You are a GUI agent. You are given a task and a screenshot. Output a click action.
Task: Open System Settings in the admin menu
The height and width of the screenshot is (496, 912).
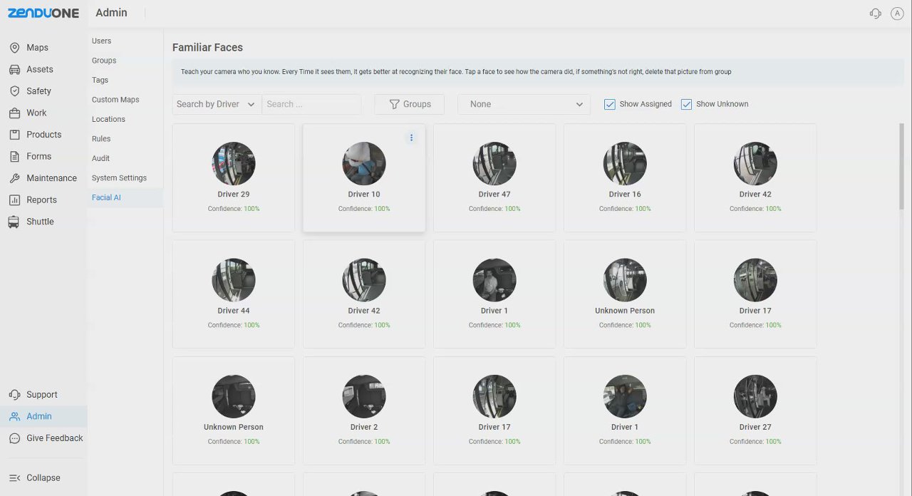coord(119,178)
